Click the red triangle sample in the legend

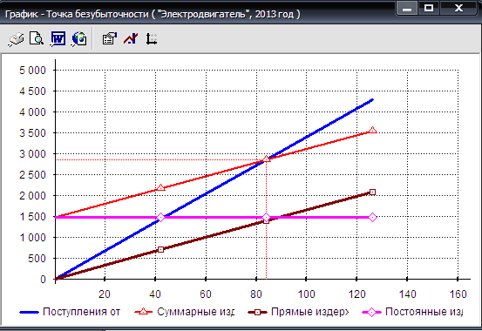click(x=143, y=312)
